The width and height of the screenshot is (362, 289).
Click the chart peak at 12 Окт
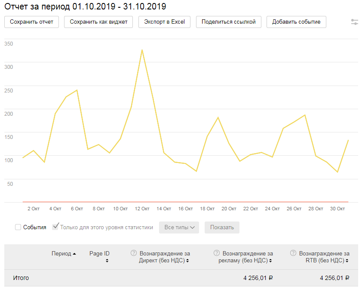[x=142, y=50]
